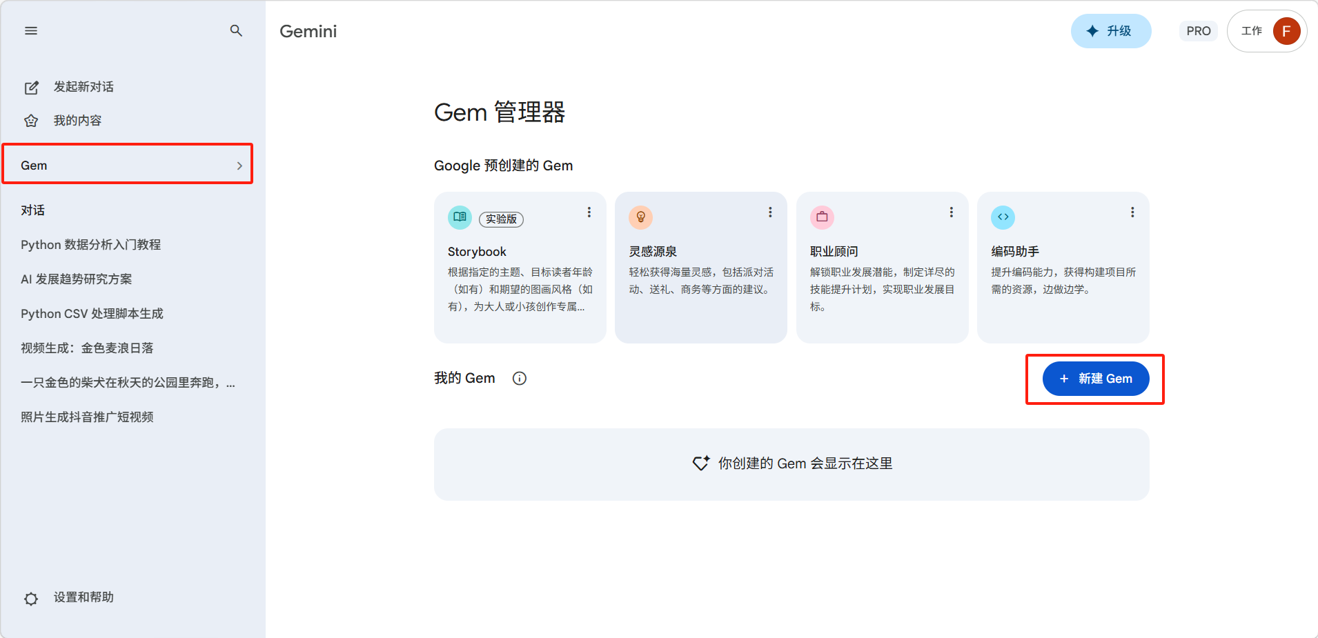Click the 灵感源泉 lightbulb icon

point(640,217)
